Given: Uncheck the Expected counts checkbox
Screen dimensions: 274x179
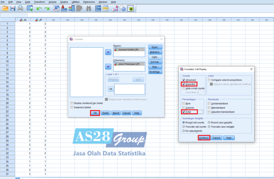Looking at the screenshot, I should coord(184,84).
